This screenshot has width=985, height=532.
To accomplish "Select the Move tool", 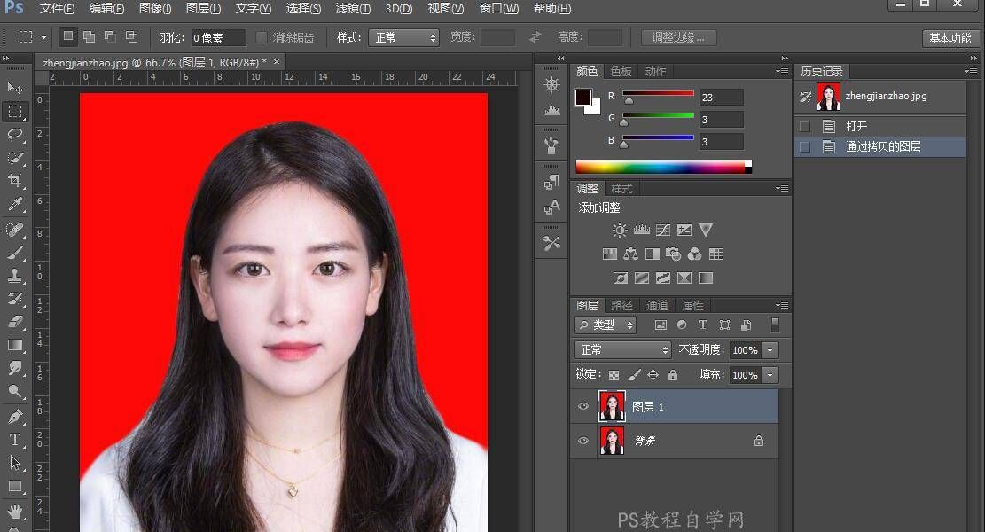I will tap(14, 89).
